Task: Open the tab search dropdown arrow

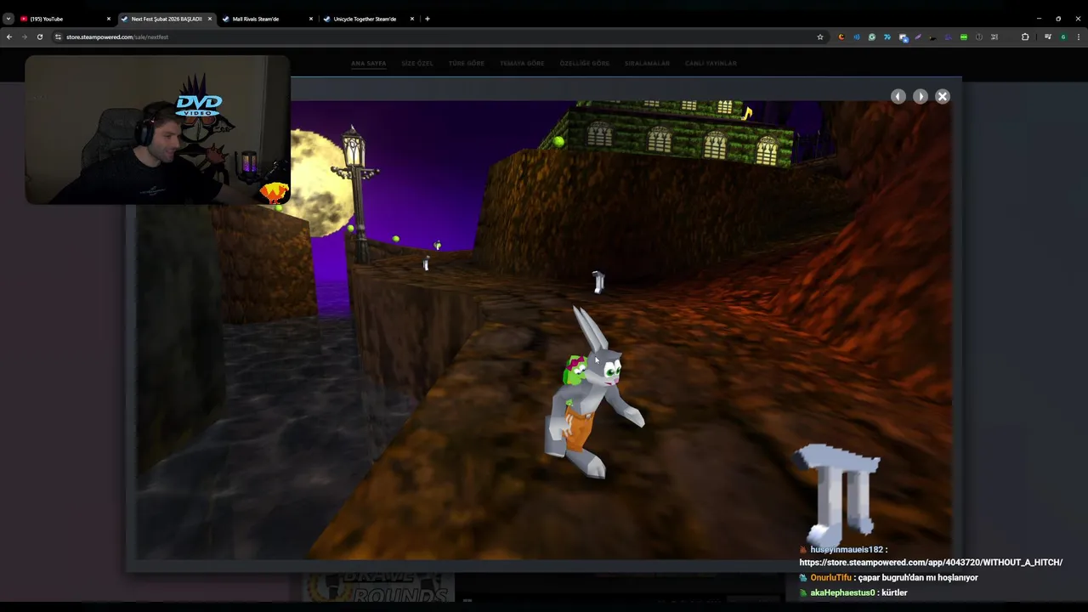Action: (x=8, y=19)
